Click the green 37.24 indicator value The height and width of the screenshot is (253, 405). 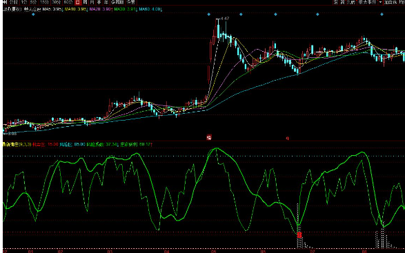(x=112, y=144)
